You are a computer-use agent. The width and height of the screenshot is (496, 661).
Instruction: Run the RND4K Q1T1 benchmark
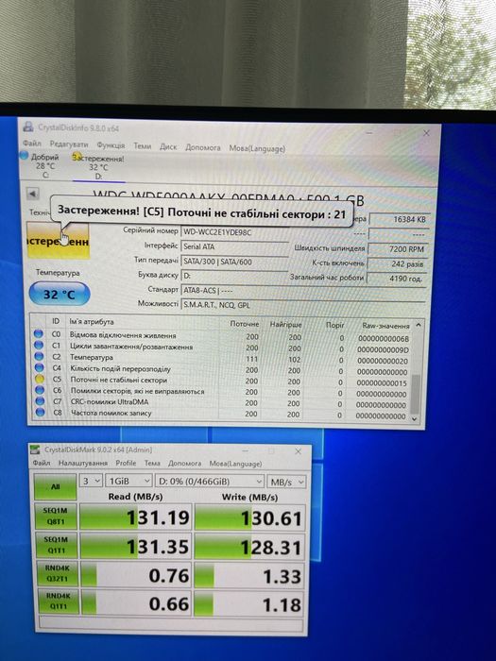(58, 602)
